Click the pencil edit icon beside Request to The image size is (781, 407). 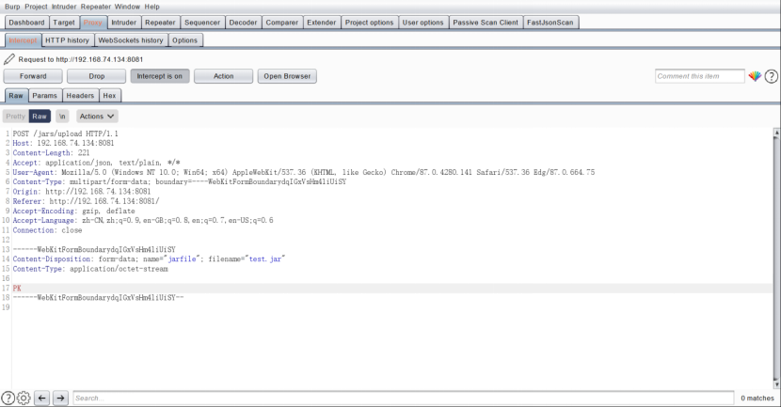tap(9, 59)
